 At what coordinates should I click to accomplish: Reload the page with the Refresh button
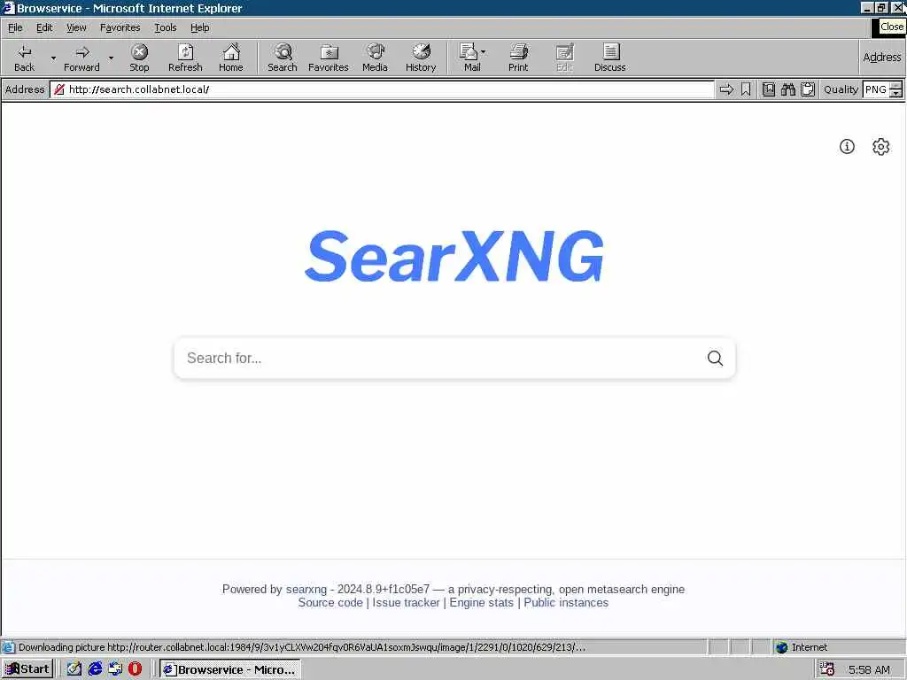185,58
